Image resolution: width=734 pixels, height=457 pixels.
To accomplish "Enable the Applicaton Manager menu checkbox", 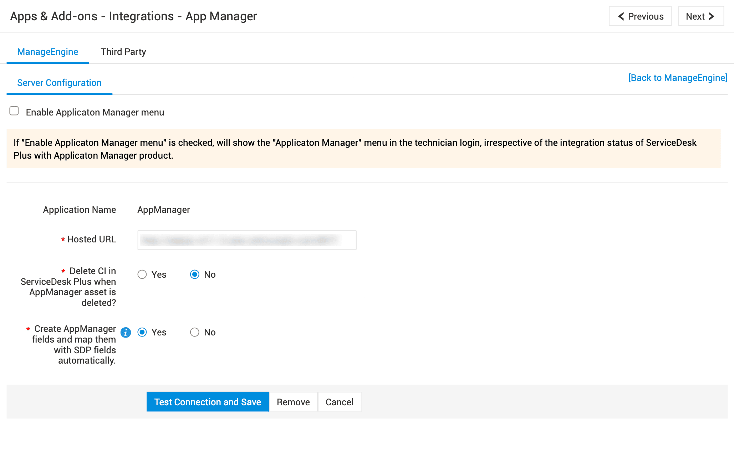I will click(x=14, y=111).
